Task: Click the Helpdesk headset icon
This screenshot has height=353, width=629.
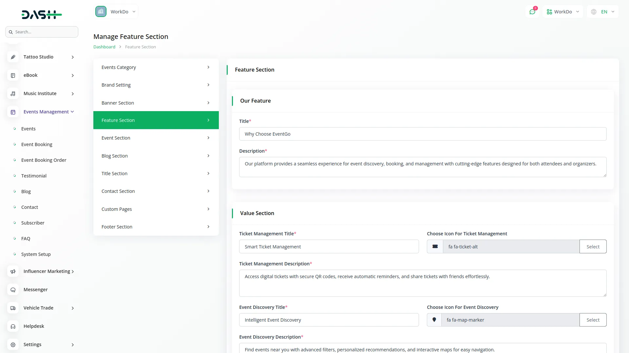Action: click(13, 326)
